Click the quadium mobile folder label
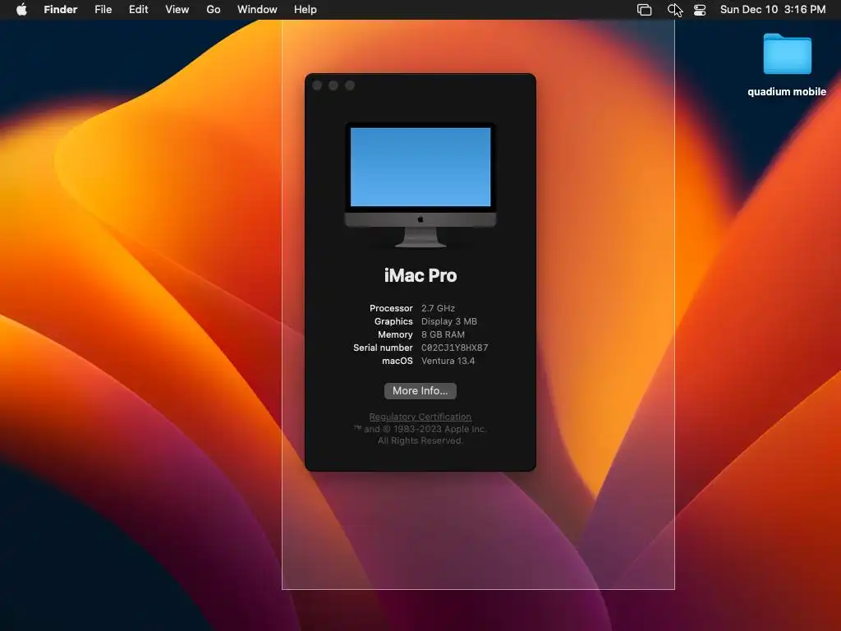 pyautogui.click(x=787, y=92)
